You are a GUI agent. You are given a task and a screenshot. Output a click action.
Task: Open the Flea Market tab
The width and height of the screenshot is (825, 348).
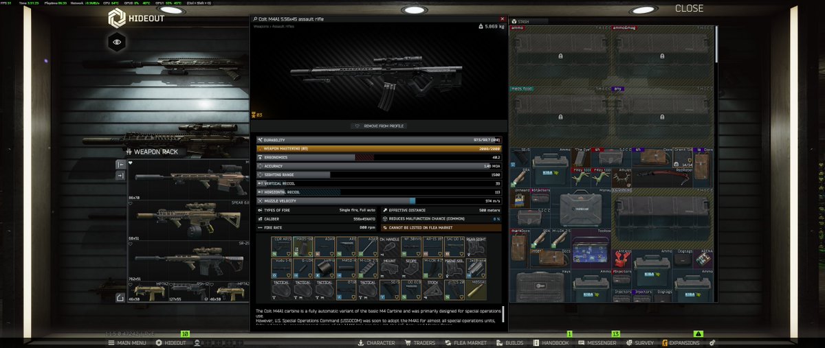[465, 343]
